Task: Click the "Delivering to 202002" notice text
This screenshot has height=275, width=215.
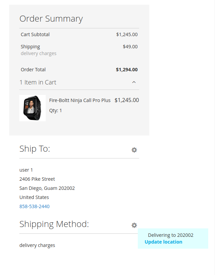Action: (171, 235)
